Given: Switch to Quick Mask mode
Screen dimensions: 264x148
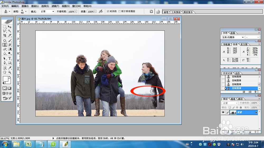Looking at the screenshot, I should [10, 88].
